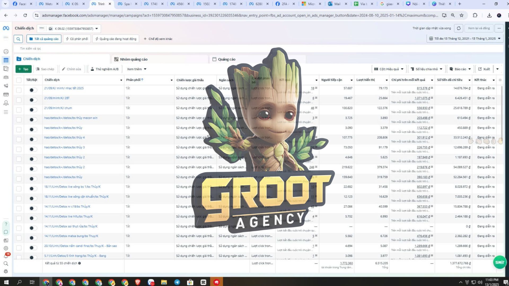Open Billing credit card icon in sidebar
509x286 pixels.
(x=6, y=95)
